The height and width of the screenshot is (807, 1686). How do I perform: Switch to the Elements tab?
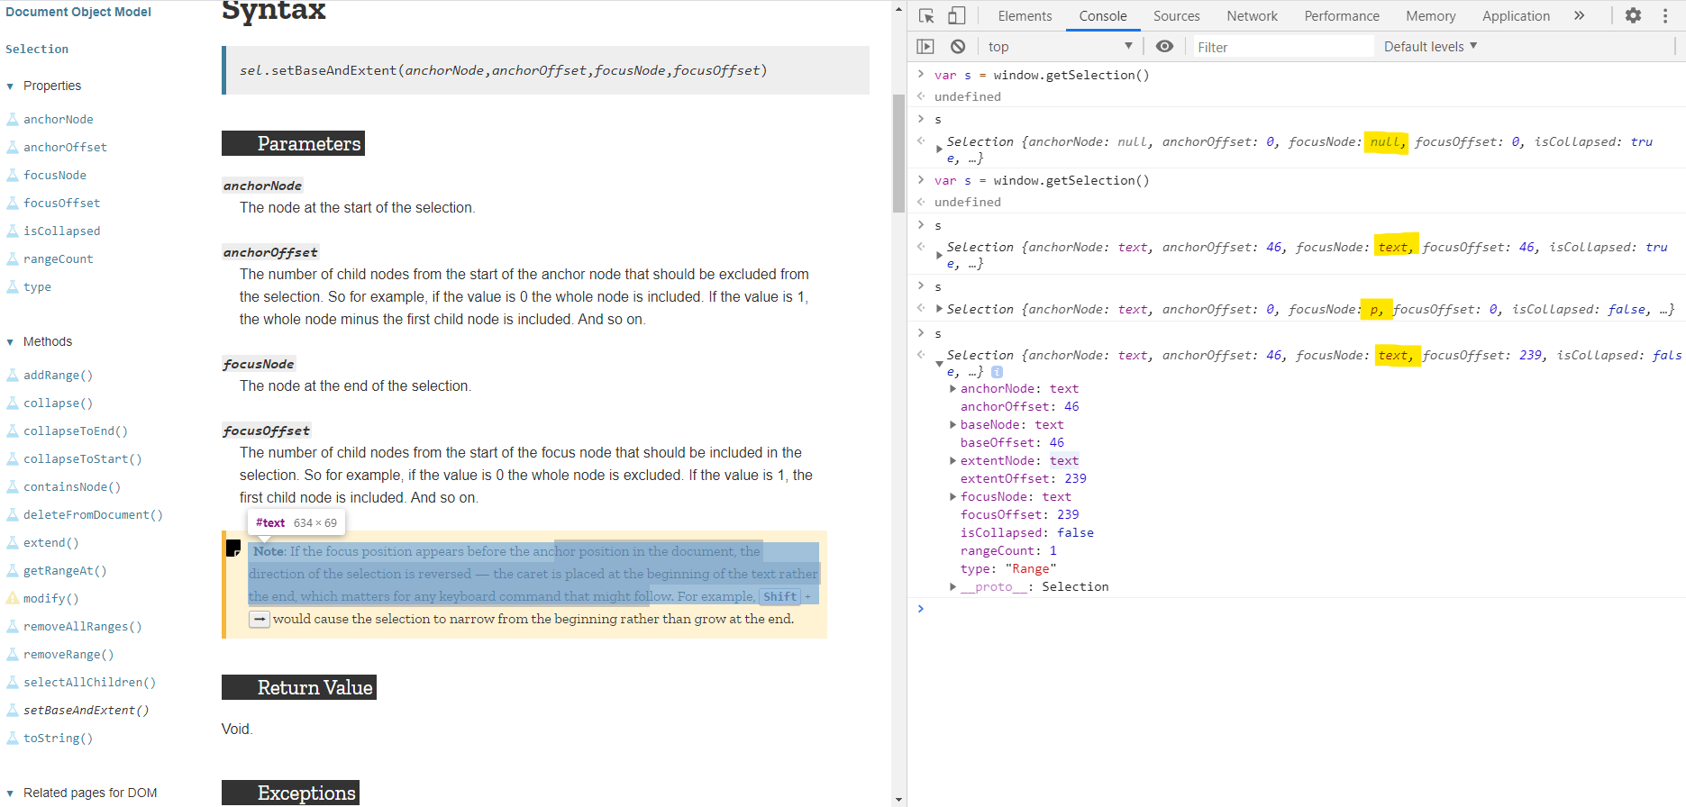(x=1025, y=16)
